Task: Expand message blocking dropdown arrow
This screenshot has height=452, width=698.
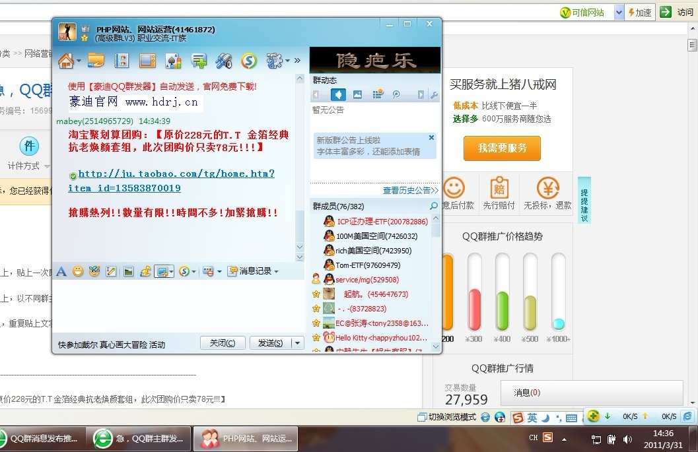Action: pos(219,272)
